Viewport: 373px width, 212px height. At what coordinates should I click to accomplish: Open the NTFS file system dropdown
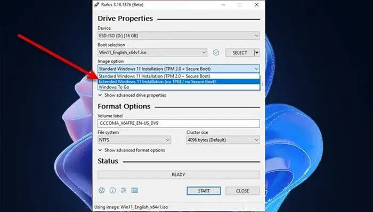pos(134,140)
